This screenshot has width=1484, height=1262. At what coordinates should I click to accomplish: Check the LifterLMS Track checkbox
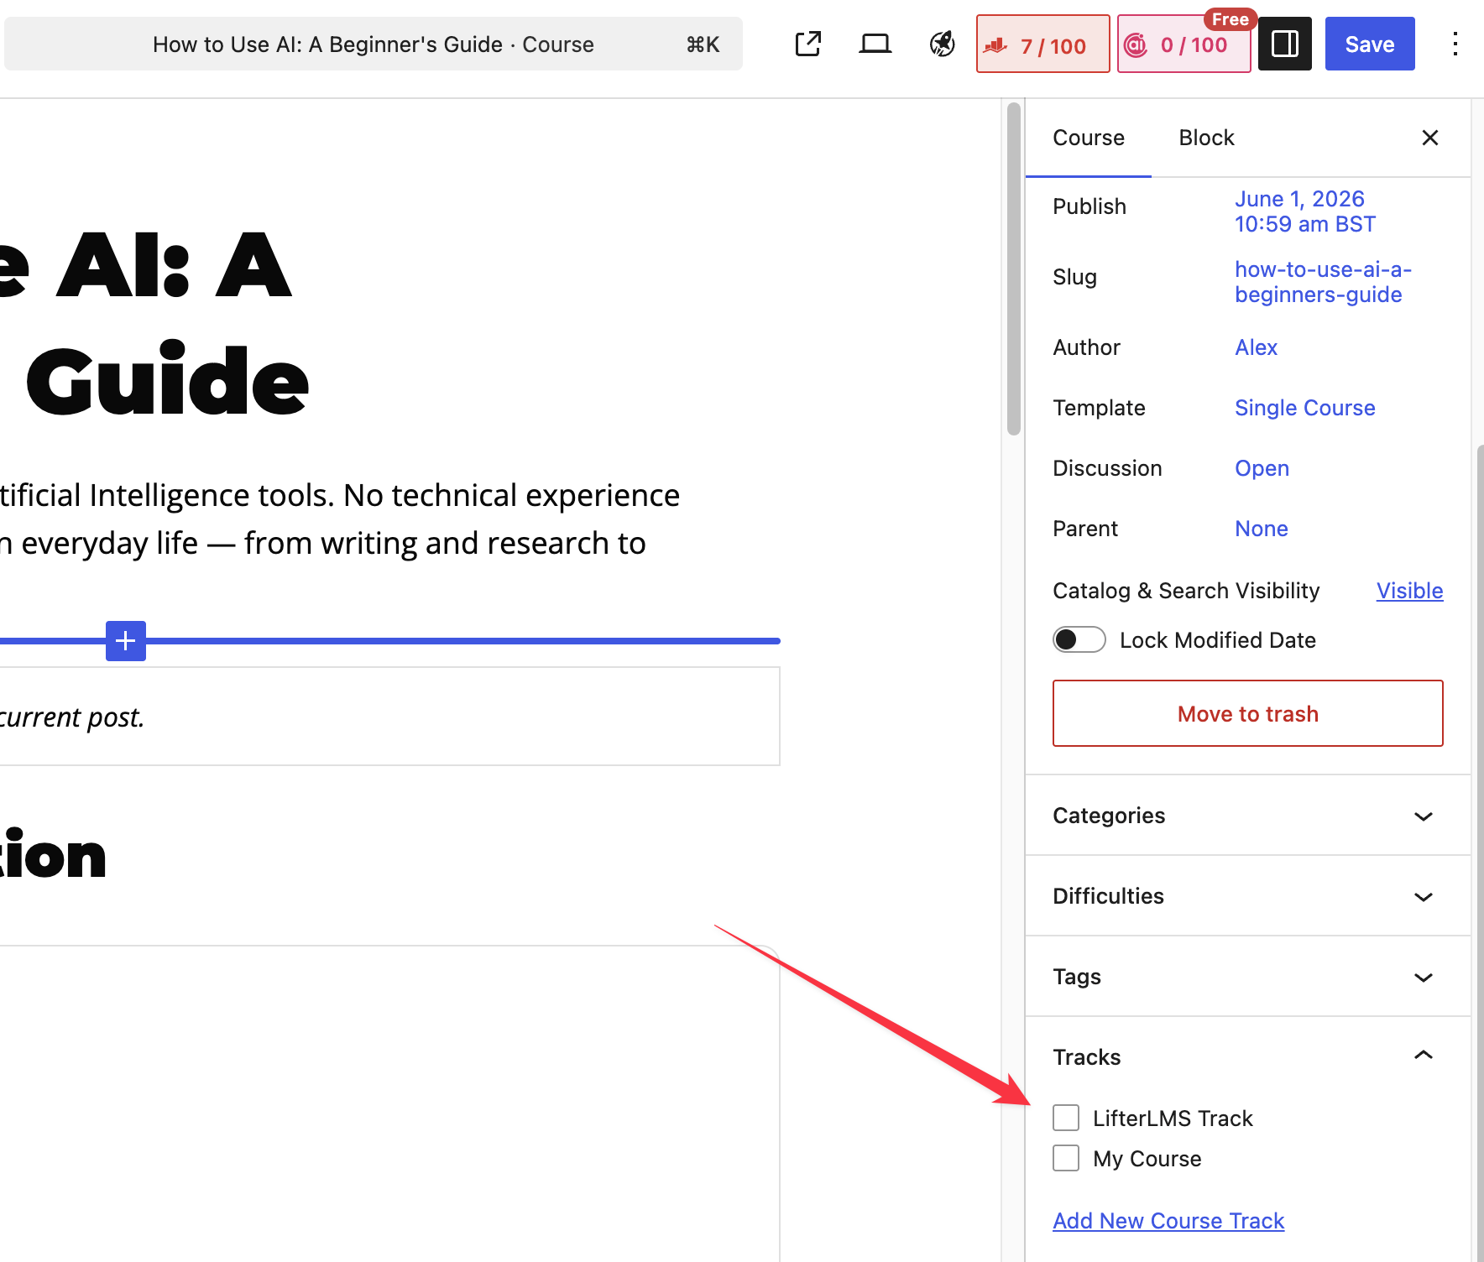[1066, 1118]
